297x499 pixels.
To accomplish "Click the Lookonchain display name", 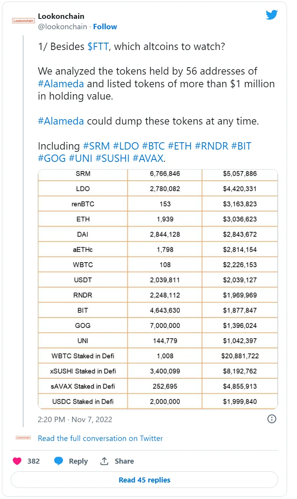I will pos(61,16).
